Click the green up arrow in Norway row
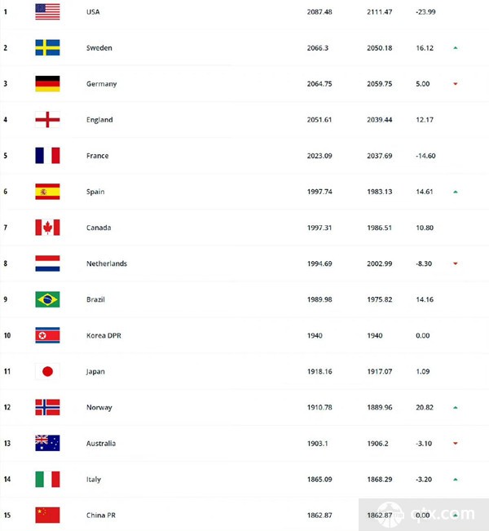The height and width of the screenshot is (531, 489). (455, 407)
